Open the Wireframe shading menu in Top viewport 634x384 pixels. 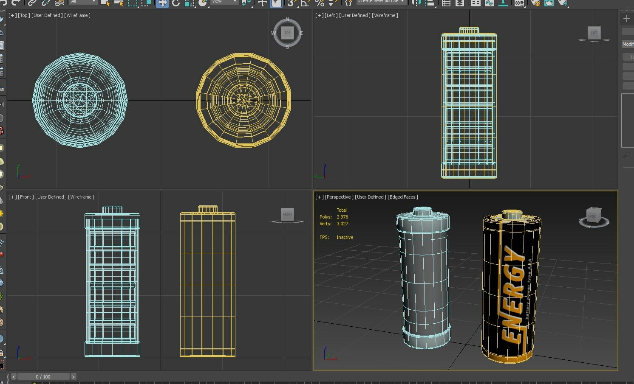78,15
